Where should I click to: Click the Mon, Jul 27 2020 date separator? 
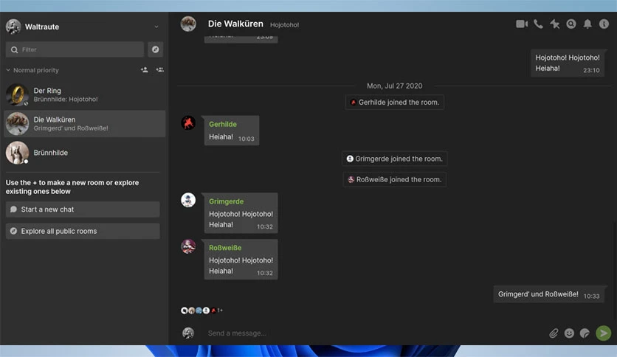click(395, 86)
